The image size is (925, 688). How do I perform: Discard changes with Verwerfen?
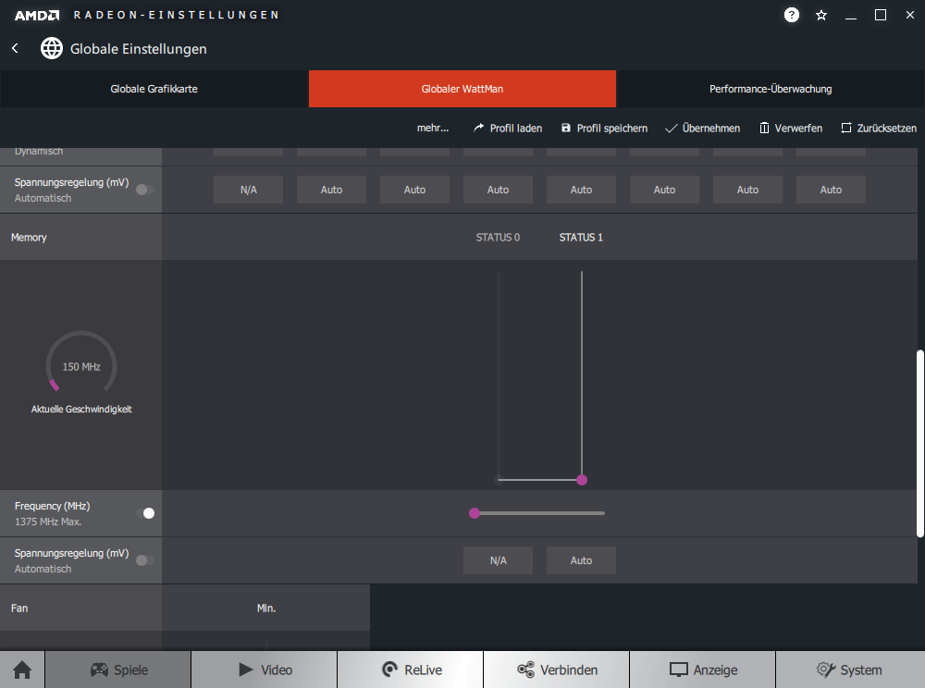[x=791, y=128]
